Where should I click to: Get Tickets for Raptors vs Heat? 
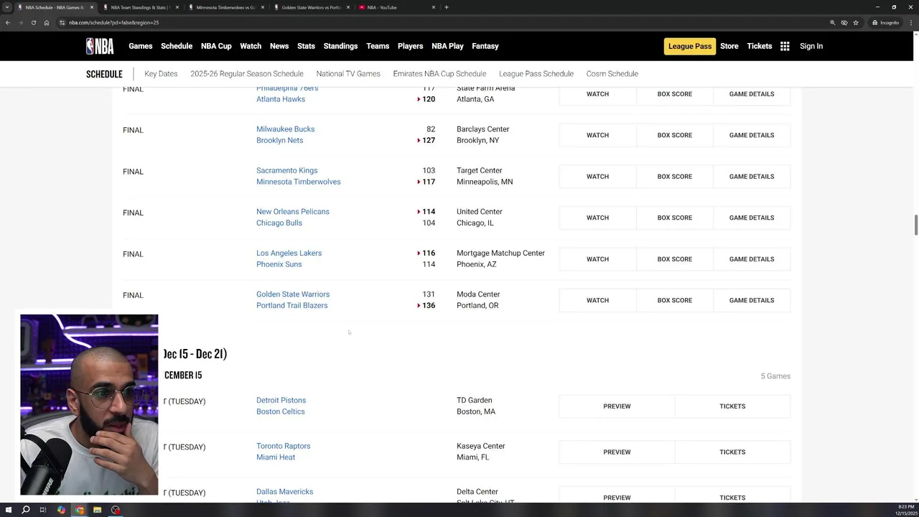point(732,452)
